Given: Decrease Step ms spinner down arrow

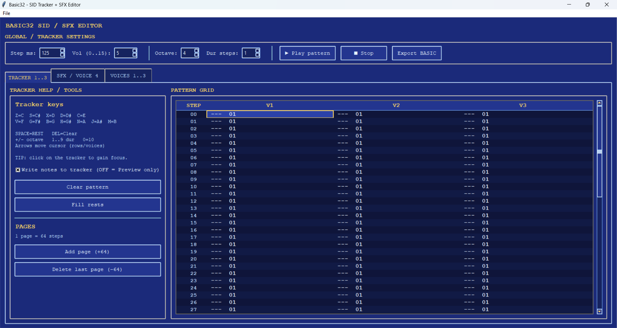Looking at the screenshot, I should (62, 55).
